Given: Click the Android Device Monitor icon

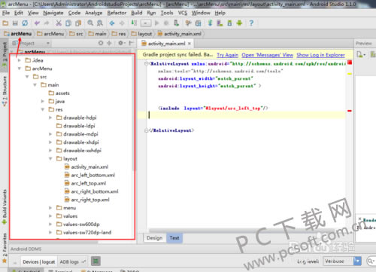Looking at the screenshot, I should pos(239,23).
